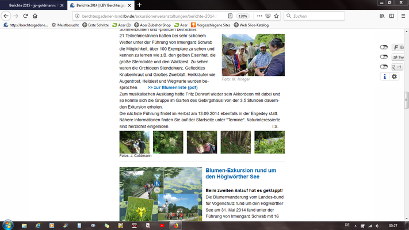
Task: Enable the Twitter share toggle
Action: pos(384,57)
